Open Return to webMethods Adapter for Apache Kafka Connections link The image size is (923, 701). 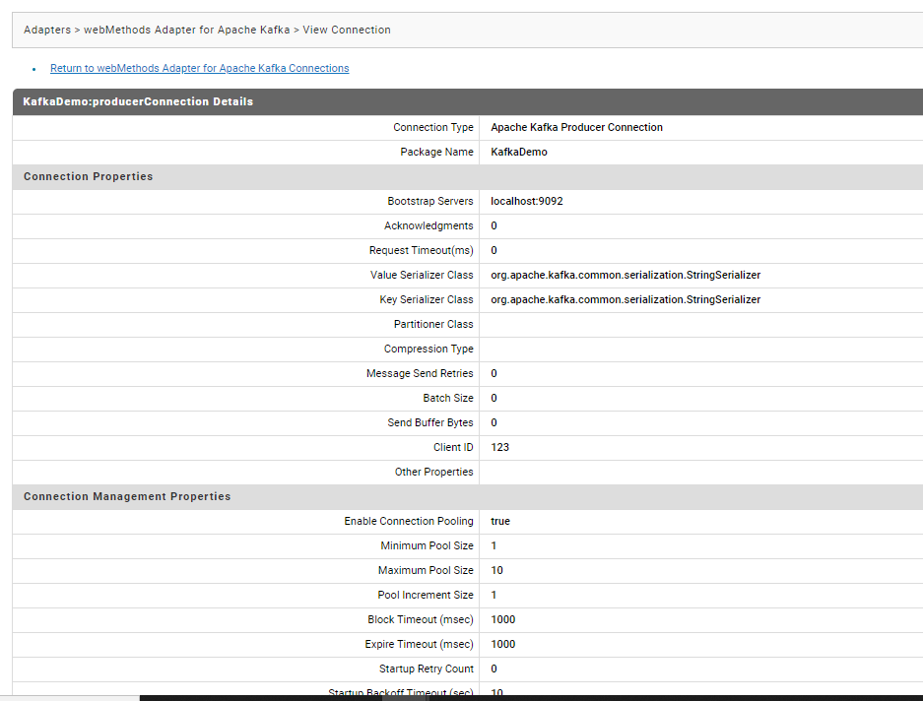click(x=200, y=68)
